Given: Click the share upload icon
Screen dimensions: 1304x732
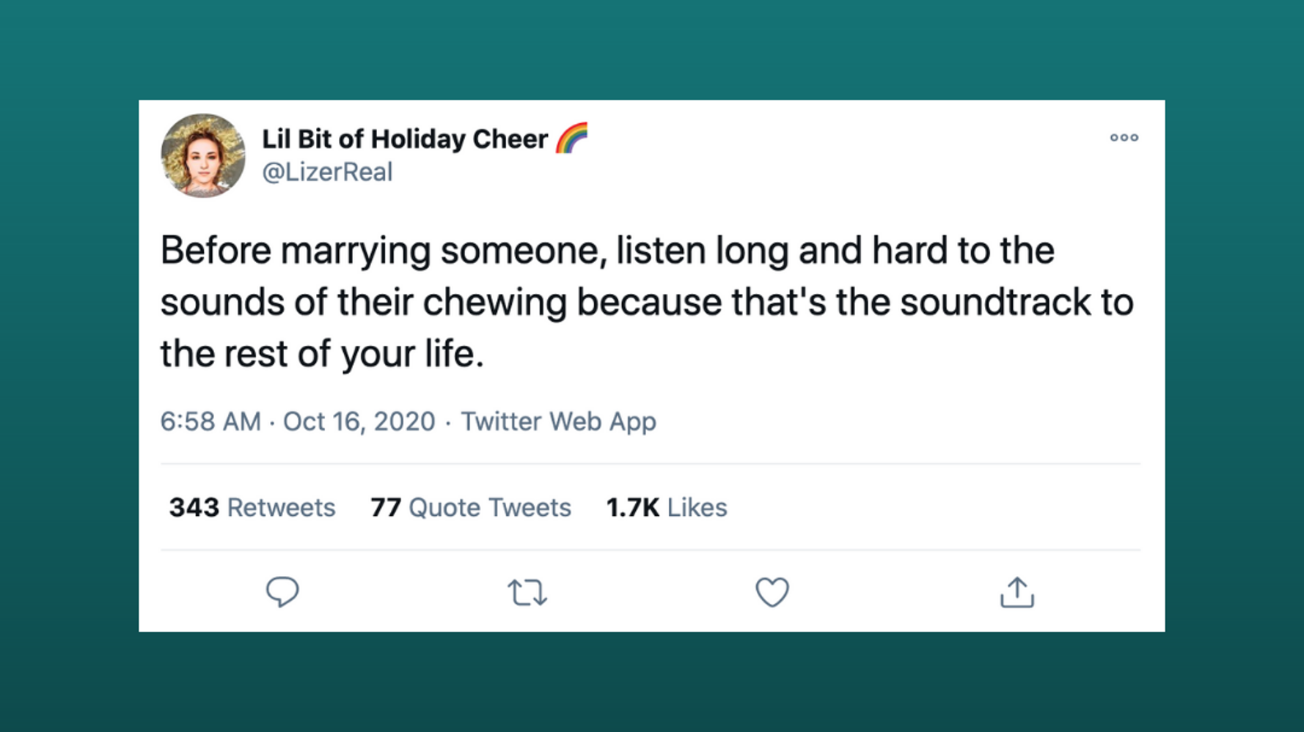Looking at the screenshot, I should click(x=1017, y=592).
